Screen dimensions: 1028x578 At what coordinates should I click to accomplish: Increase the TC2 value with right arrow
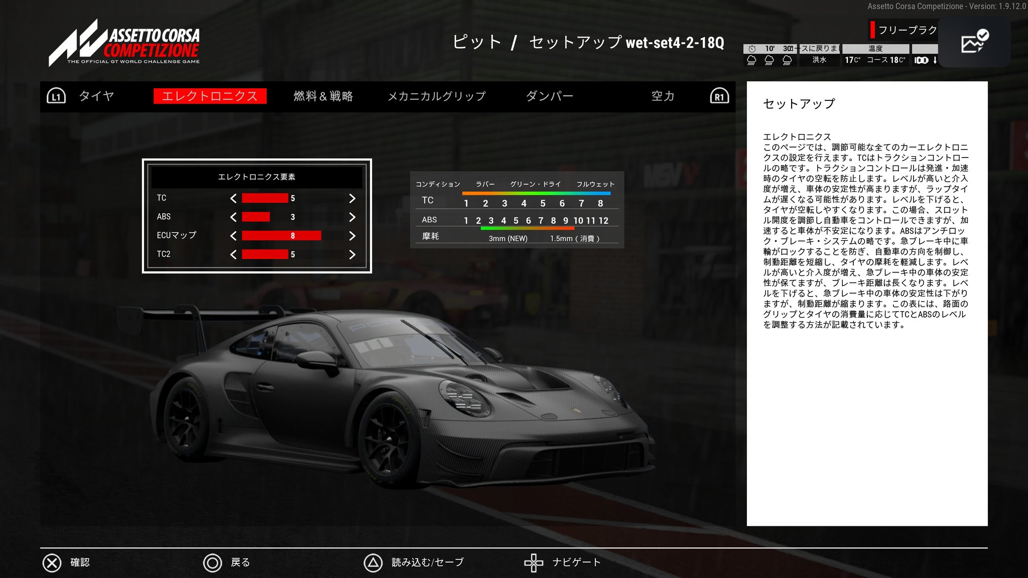[x=352, y=254]
